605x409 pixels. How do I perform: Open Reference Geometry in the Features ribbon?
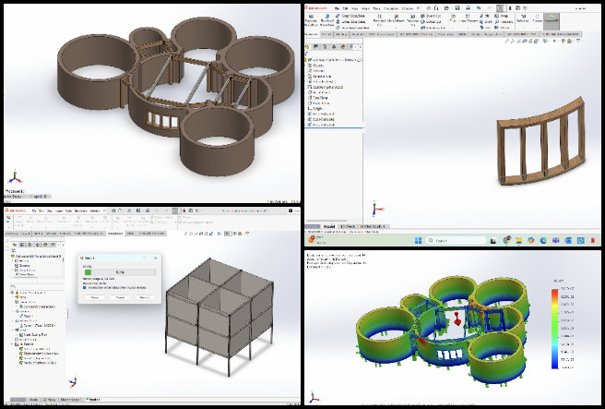522,18
